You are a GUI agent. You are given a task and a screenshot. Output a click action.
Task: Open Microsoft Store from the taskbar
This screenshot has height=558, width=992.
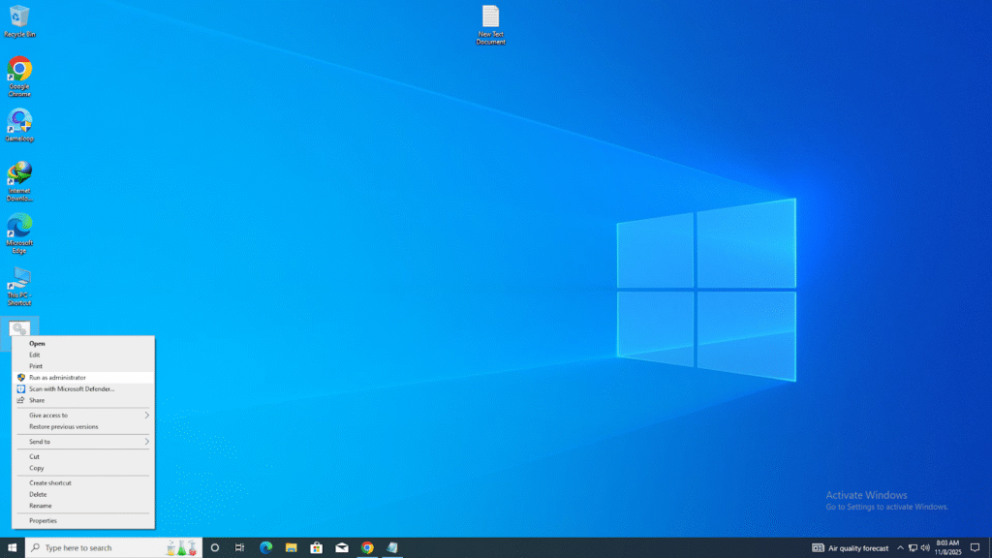pyautogui.click(x=316, y=547)
